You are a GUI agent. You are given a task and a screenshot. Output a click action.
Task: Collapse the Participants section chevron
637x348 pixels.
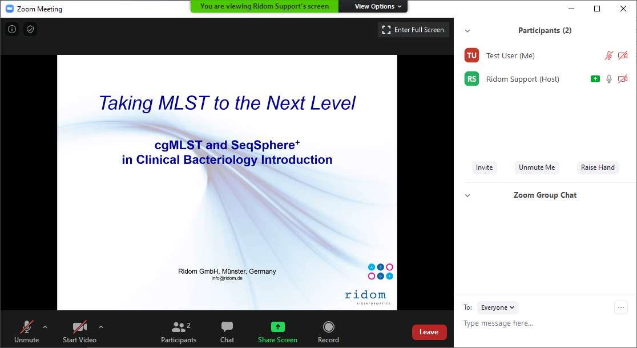tap(467, 31)
